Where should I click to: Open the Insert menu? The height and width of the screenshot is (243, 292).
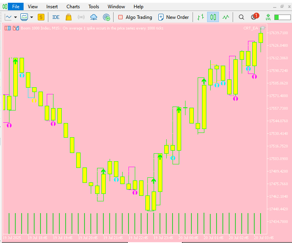click(x=52, y=7)
